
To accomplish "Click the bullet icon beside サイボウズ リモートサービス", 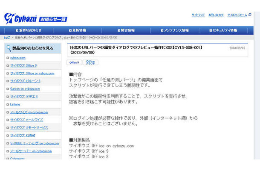I will coord(8,128).
